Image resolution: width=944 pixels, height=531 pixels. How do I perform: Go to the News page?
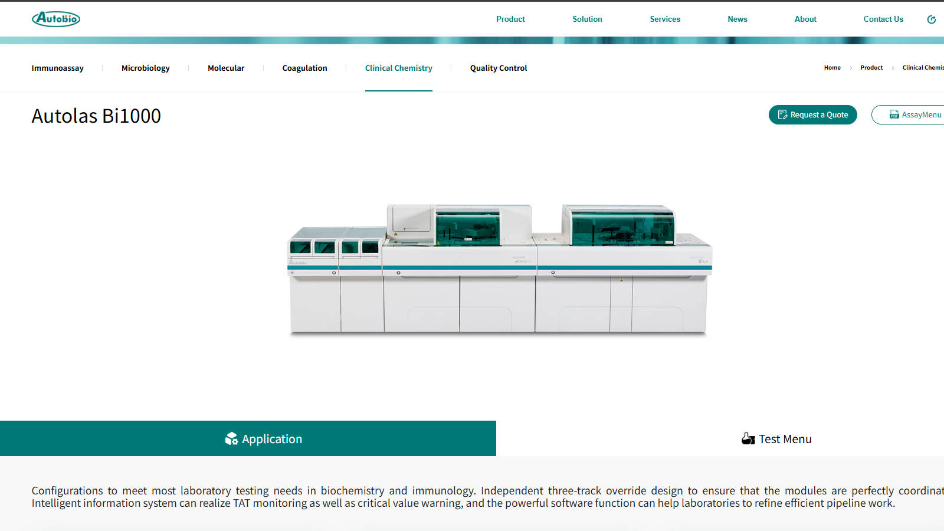click(x=737, y=19)
